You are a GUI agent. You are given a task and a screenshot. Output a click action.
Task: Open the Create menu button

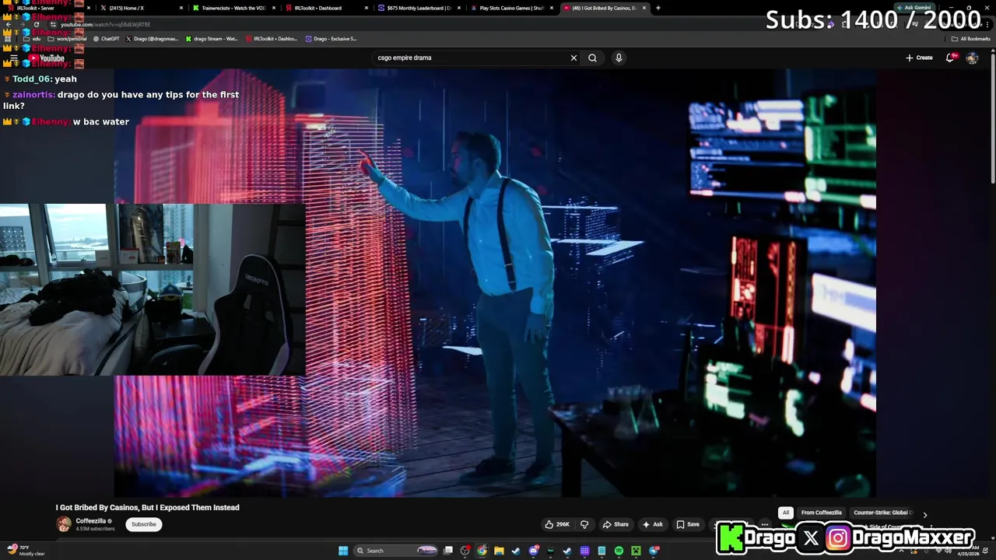(919, 58)
